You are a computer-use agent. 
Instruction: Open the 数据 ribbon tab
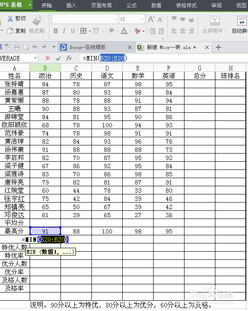tap(156, 5)
